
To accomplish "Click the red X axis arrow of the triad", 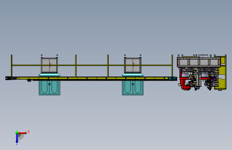I will [x=23, y=133].
